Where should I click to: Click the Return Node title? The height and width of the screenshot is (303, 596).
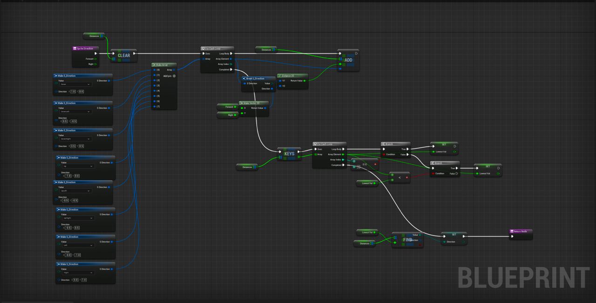[520, 231]
